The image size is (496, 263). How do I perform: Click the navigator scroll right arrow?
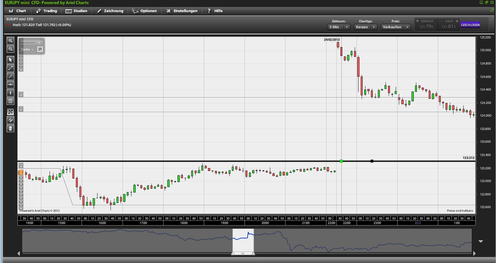click(x=474, y=253)
